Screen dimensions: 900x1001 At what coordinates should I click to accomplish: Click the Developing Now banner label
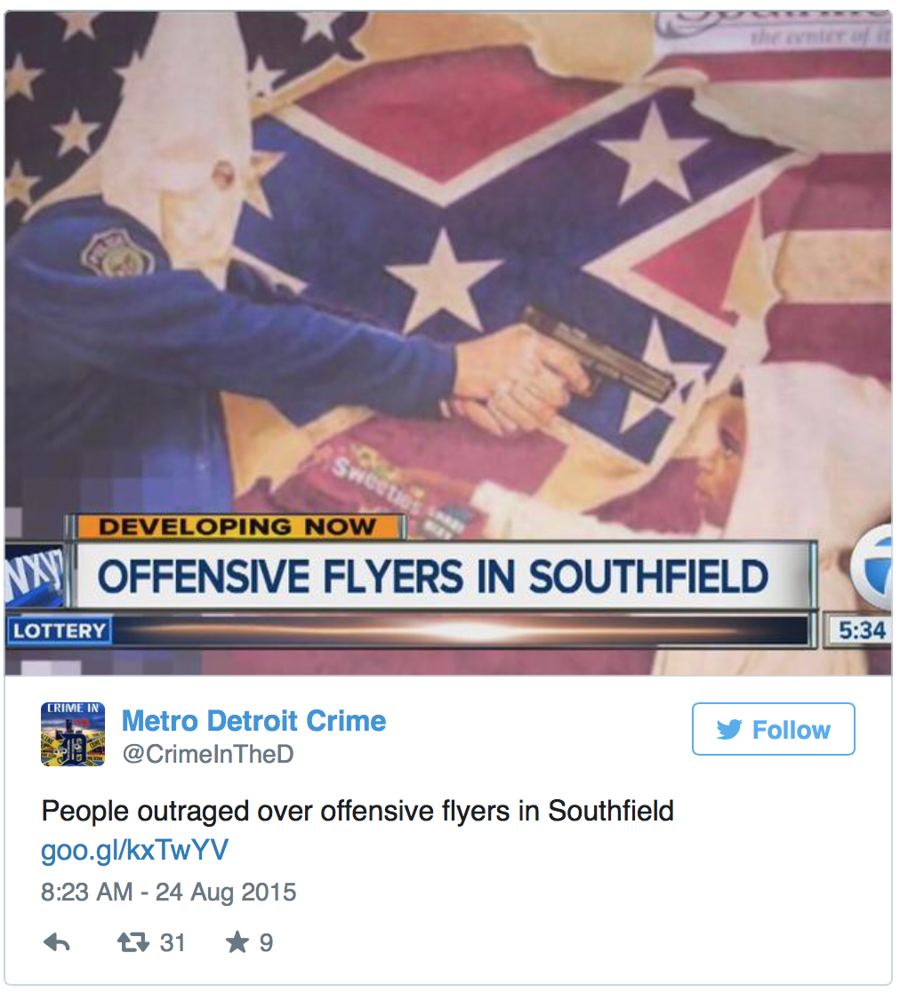pos(237,527)
